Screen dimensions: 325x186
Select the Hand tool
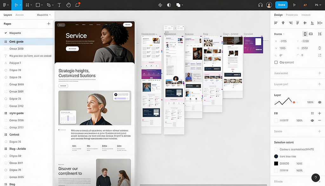[69, 5]
